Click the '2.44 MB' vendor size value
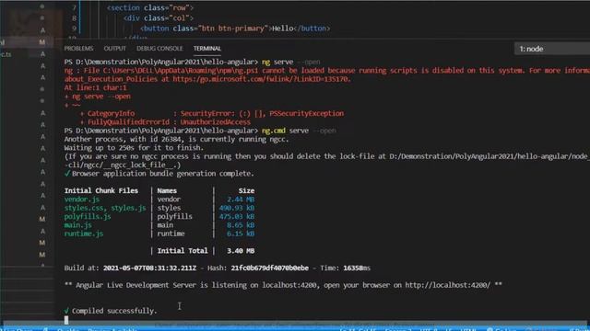Screen dimensions: 590x331 click(241, 200)
